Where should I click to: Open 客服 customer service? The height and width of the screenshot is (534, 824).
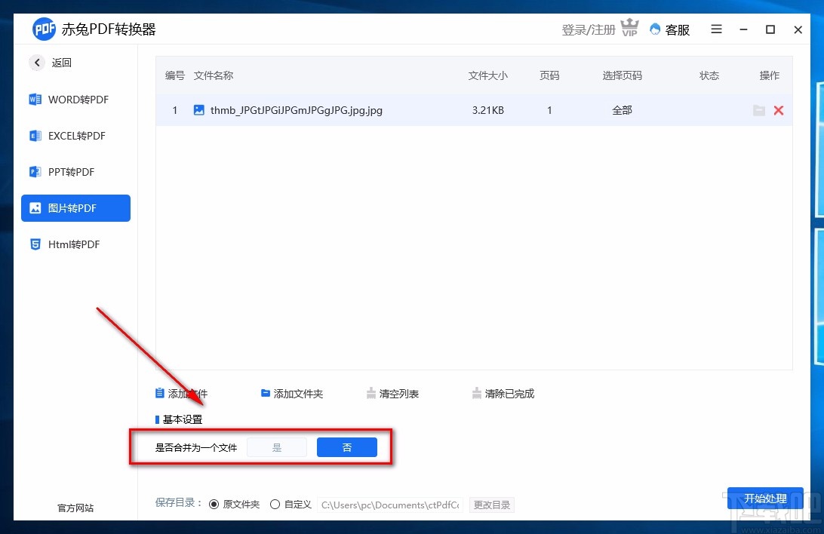pos(669,29)
